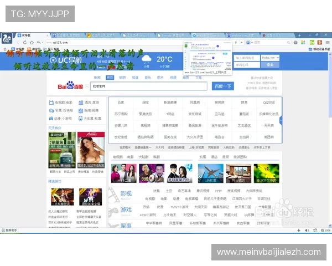Screen dimensions: 332x266
Task: Open the search engine dropdown in top-right
Action: [x=267, y=57]
